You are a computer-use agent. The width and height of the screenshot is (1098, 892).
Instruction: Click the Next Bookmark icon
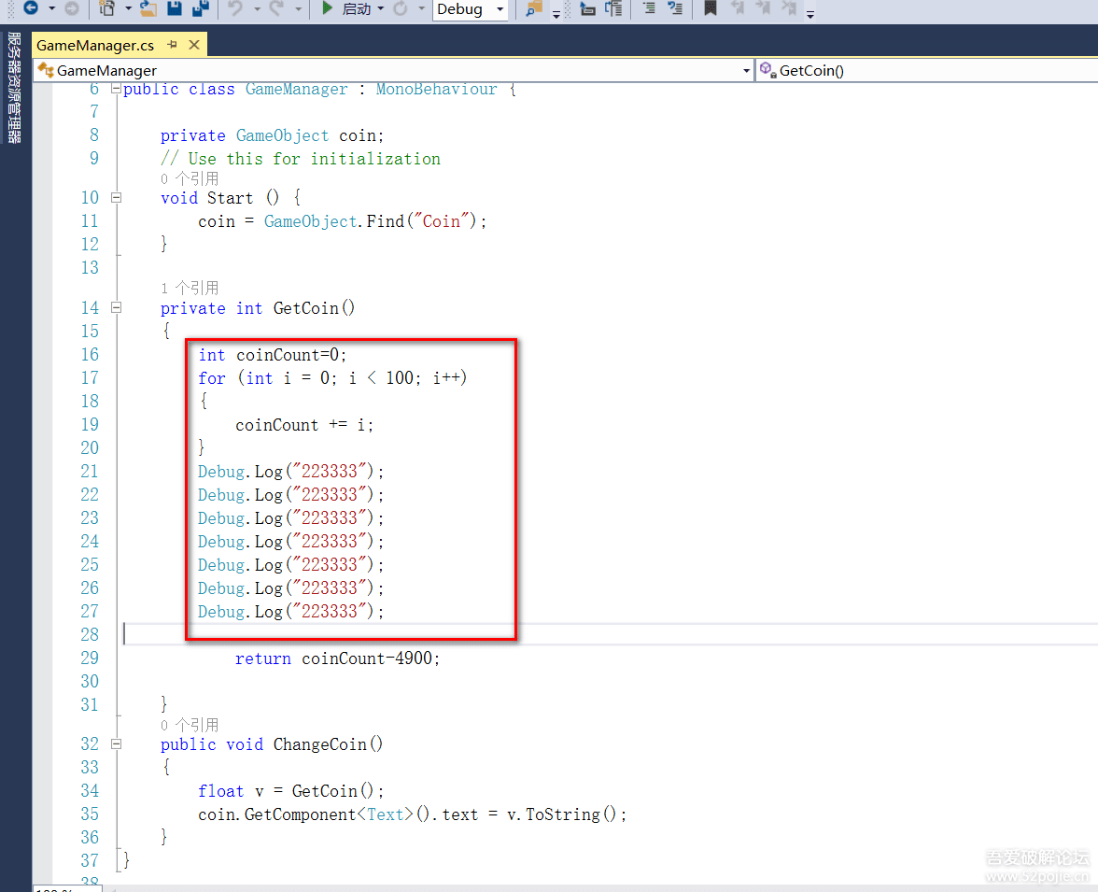(x=764, y=8)
